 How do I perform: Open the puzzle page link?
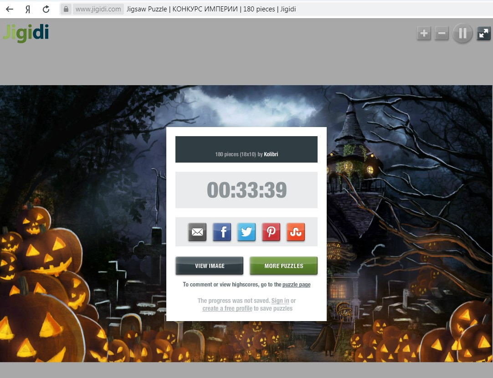pos(296,284)
